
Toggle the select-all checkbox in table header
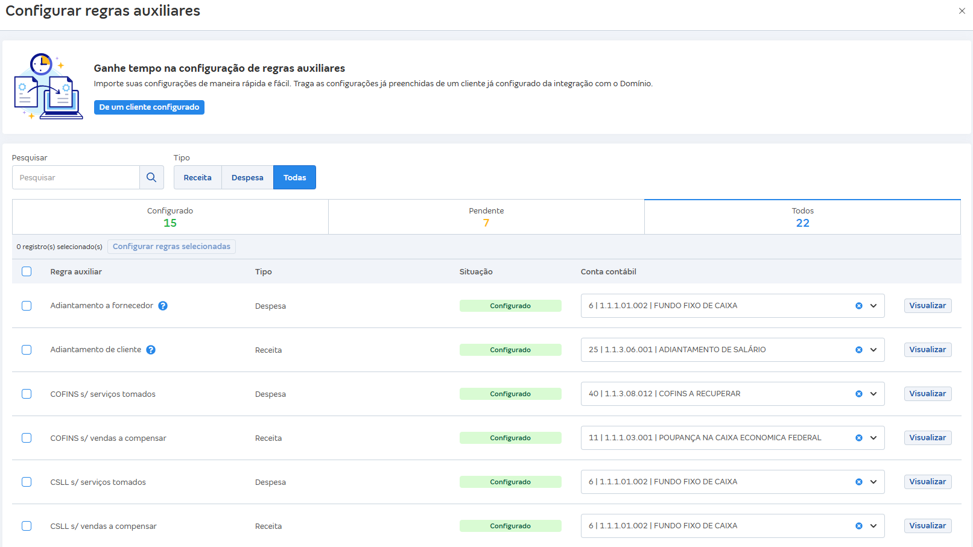(x=27, y=271)
